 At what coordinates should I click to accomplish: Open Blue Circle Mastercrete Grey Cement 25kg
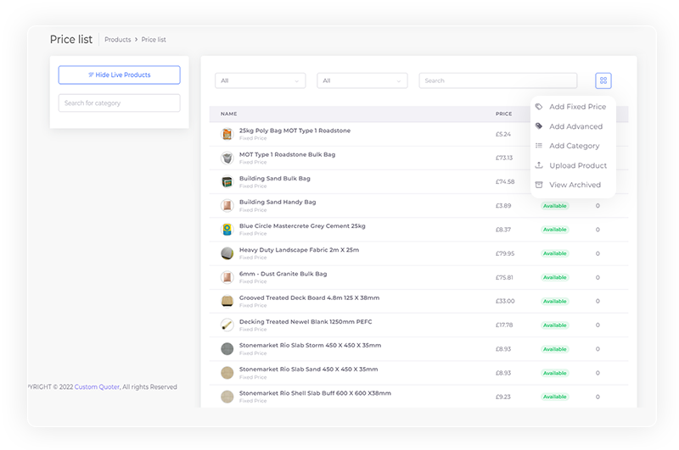(x=302, y=226)
